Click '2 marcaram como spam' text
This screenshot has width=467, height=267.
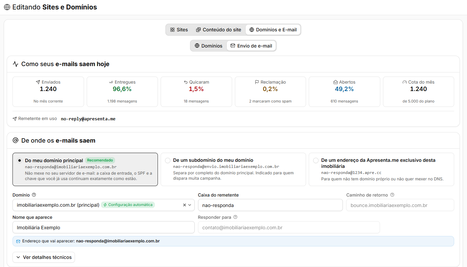click(x=270, y=101)
